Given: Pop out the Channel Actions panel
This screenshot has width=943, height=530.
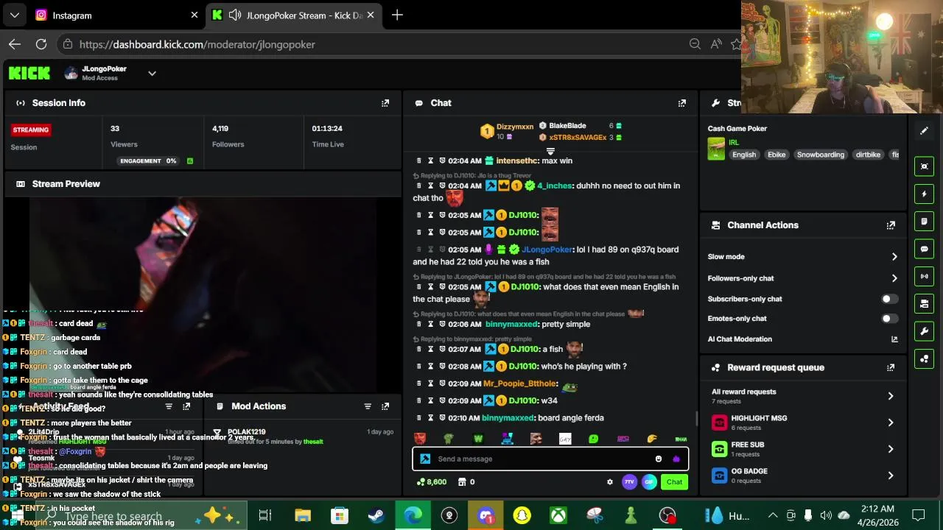Looking at the screenshot, I should 891,225.
